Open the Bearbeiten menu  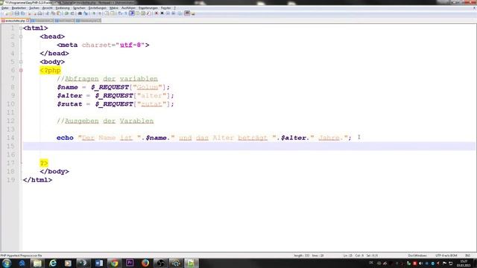[19, 8]
